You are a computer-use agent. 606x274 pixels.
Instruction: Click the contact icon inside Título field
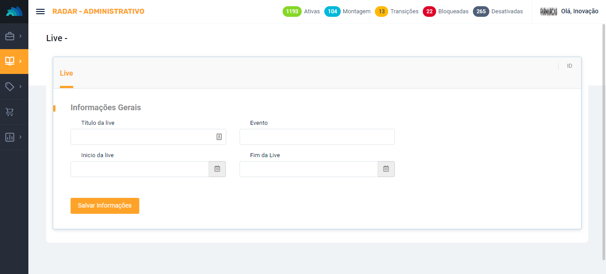[x=219, y=137]
